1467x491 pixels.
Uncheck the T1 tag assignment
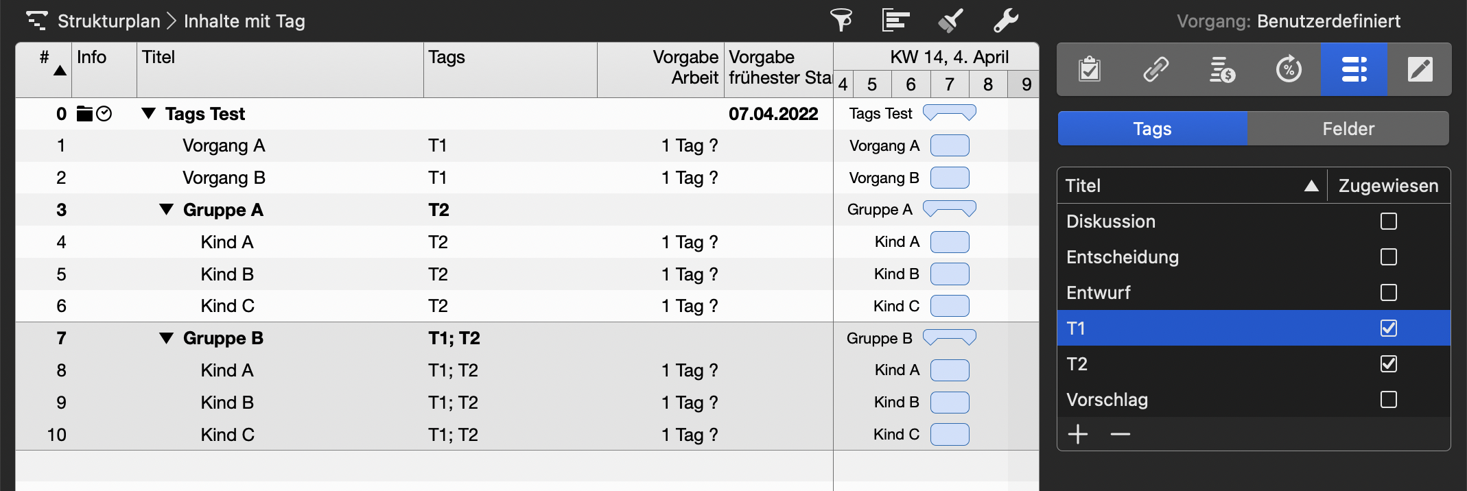[x=1388, y=328]
